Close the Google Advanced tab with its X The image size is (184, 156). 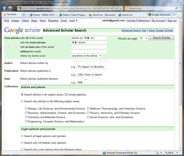pyautogui.click(x=174, y=15)
